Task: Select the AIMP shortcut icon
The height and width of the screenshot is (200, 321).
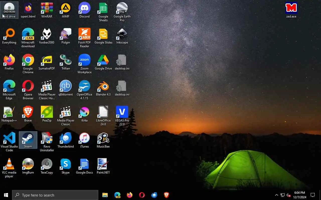Action: [66, 10]
